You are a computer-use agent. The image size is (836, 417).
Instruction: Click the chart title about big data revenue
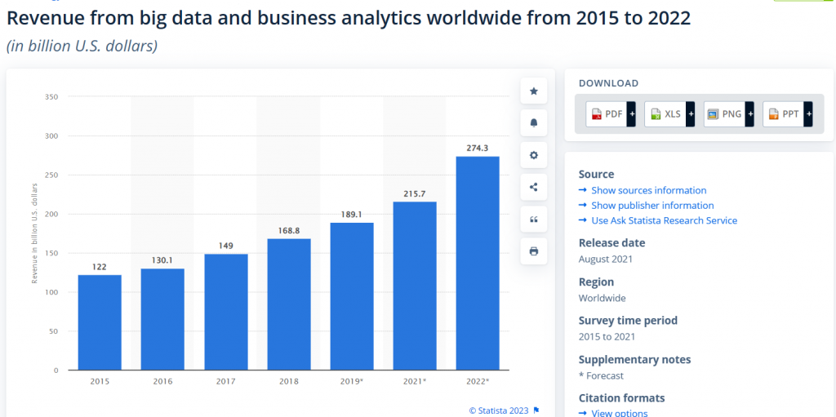coord(349,19)
